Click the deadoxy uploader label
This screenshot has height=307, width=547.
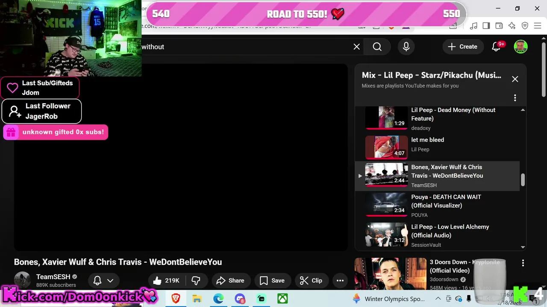click(x=421, y=128)
